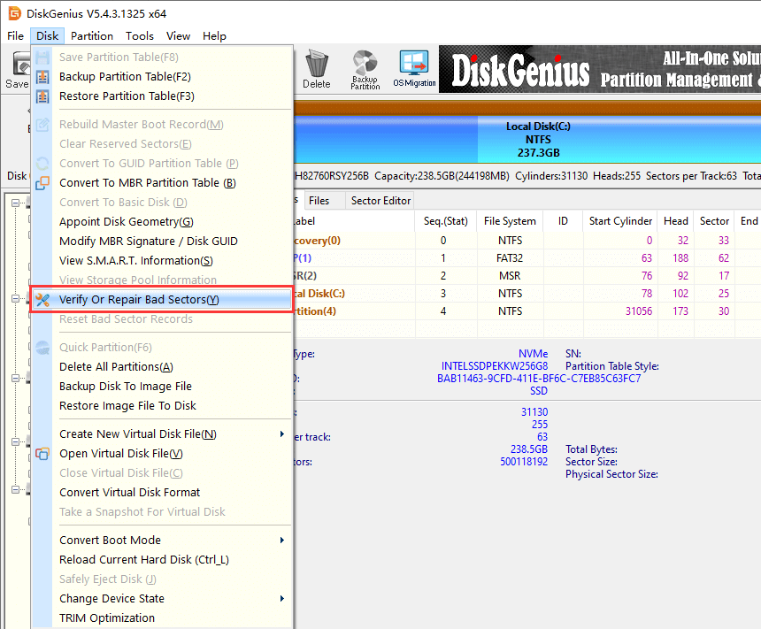Expand Create New Virtual Disk File submenu

[x=282, y=434]
